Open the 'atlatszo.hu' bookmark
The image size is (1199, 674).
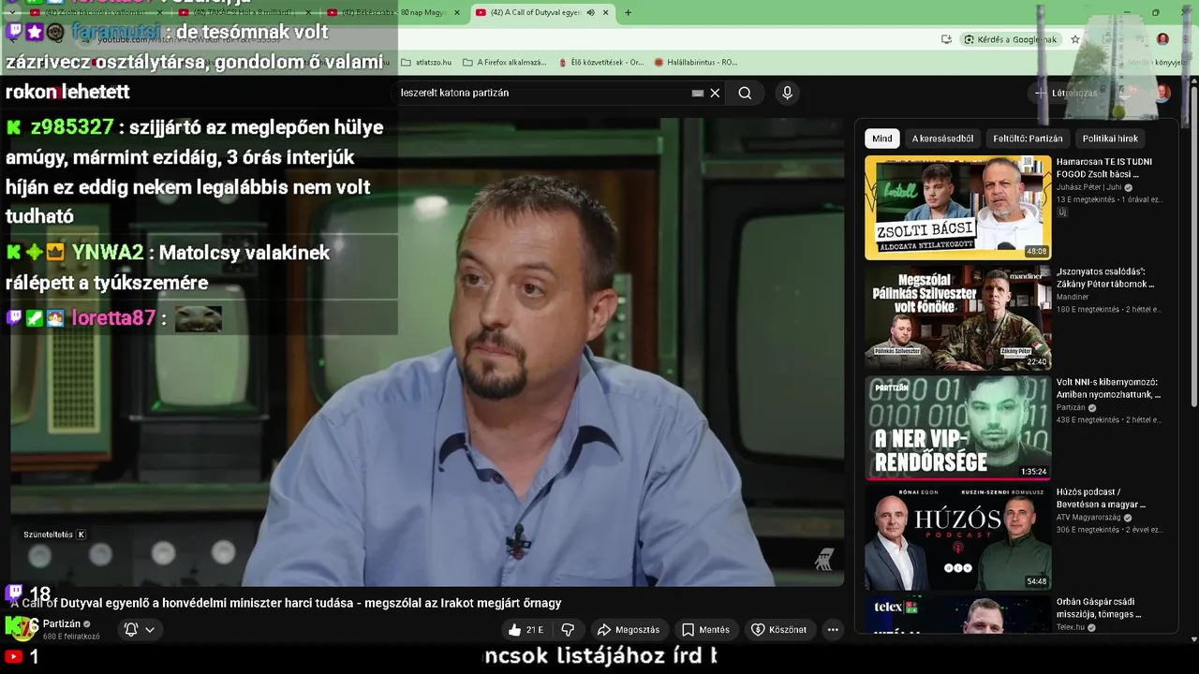tap(426, 63)
